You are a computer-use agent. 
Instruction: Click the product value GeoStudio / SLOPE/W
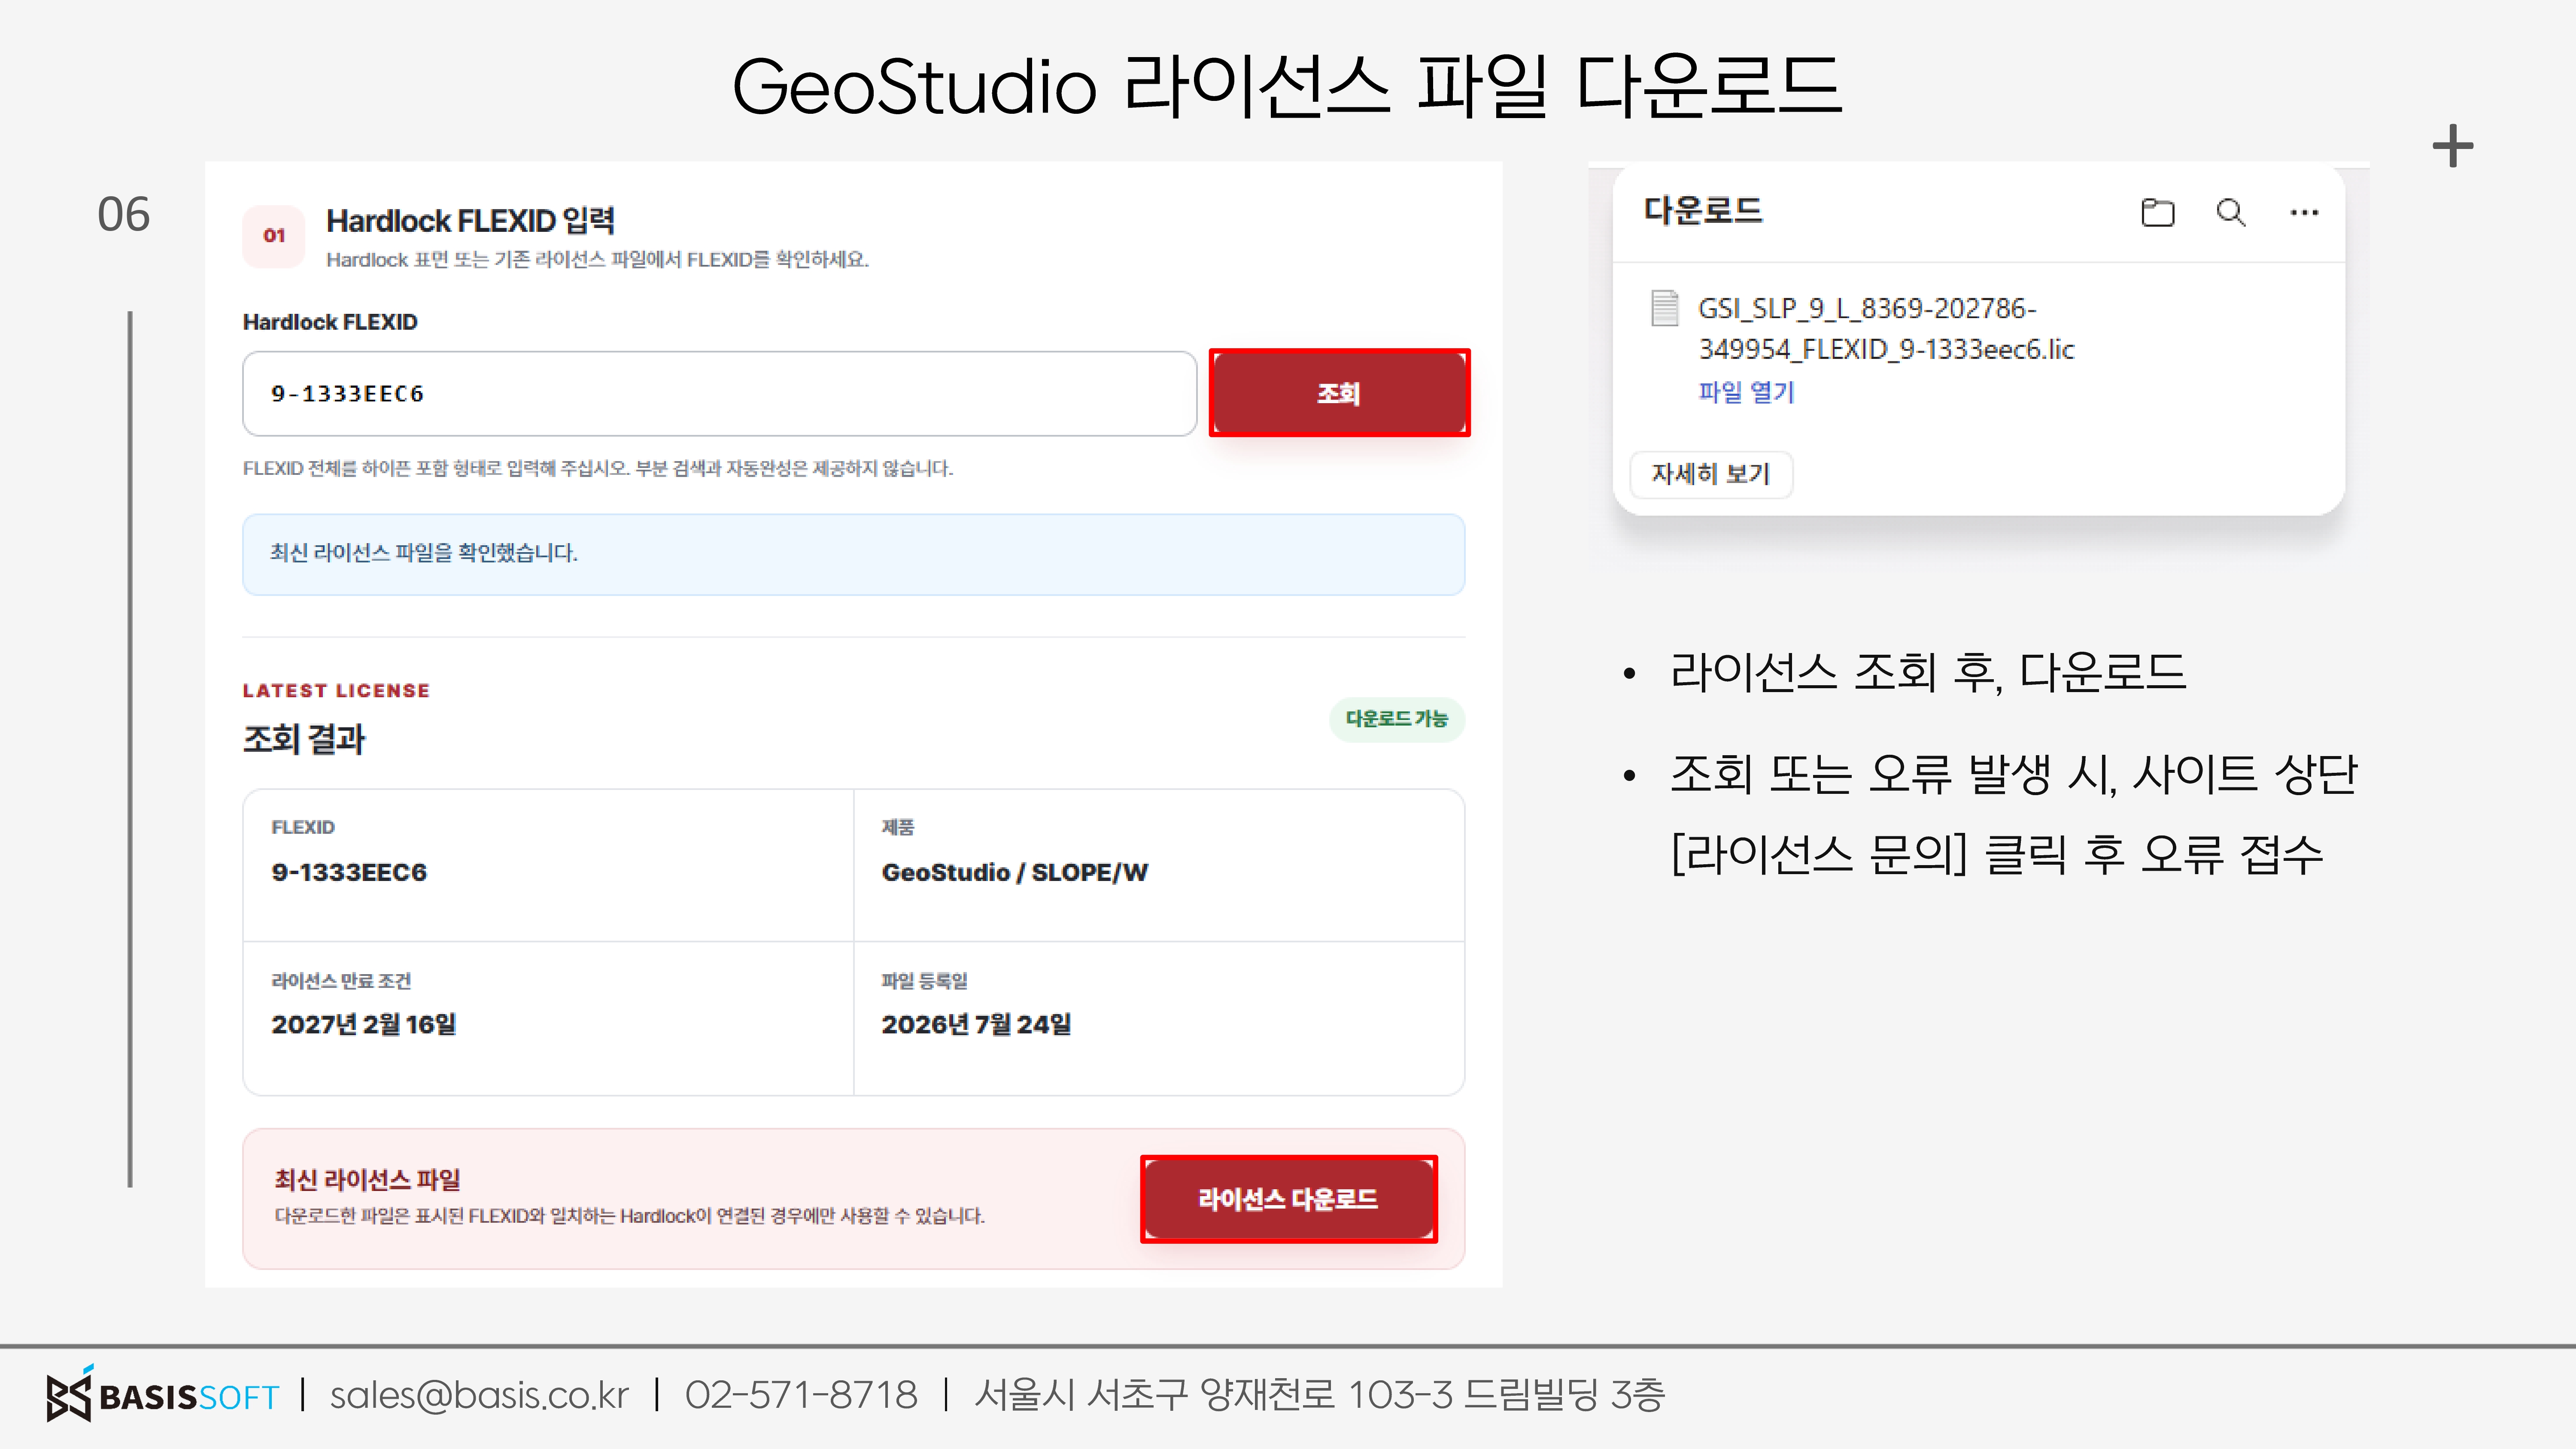tap(1015, 872)
